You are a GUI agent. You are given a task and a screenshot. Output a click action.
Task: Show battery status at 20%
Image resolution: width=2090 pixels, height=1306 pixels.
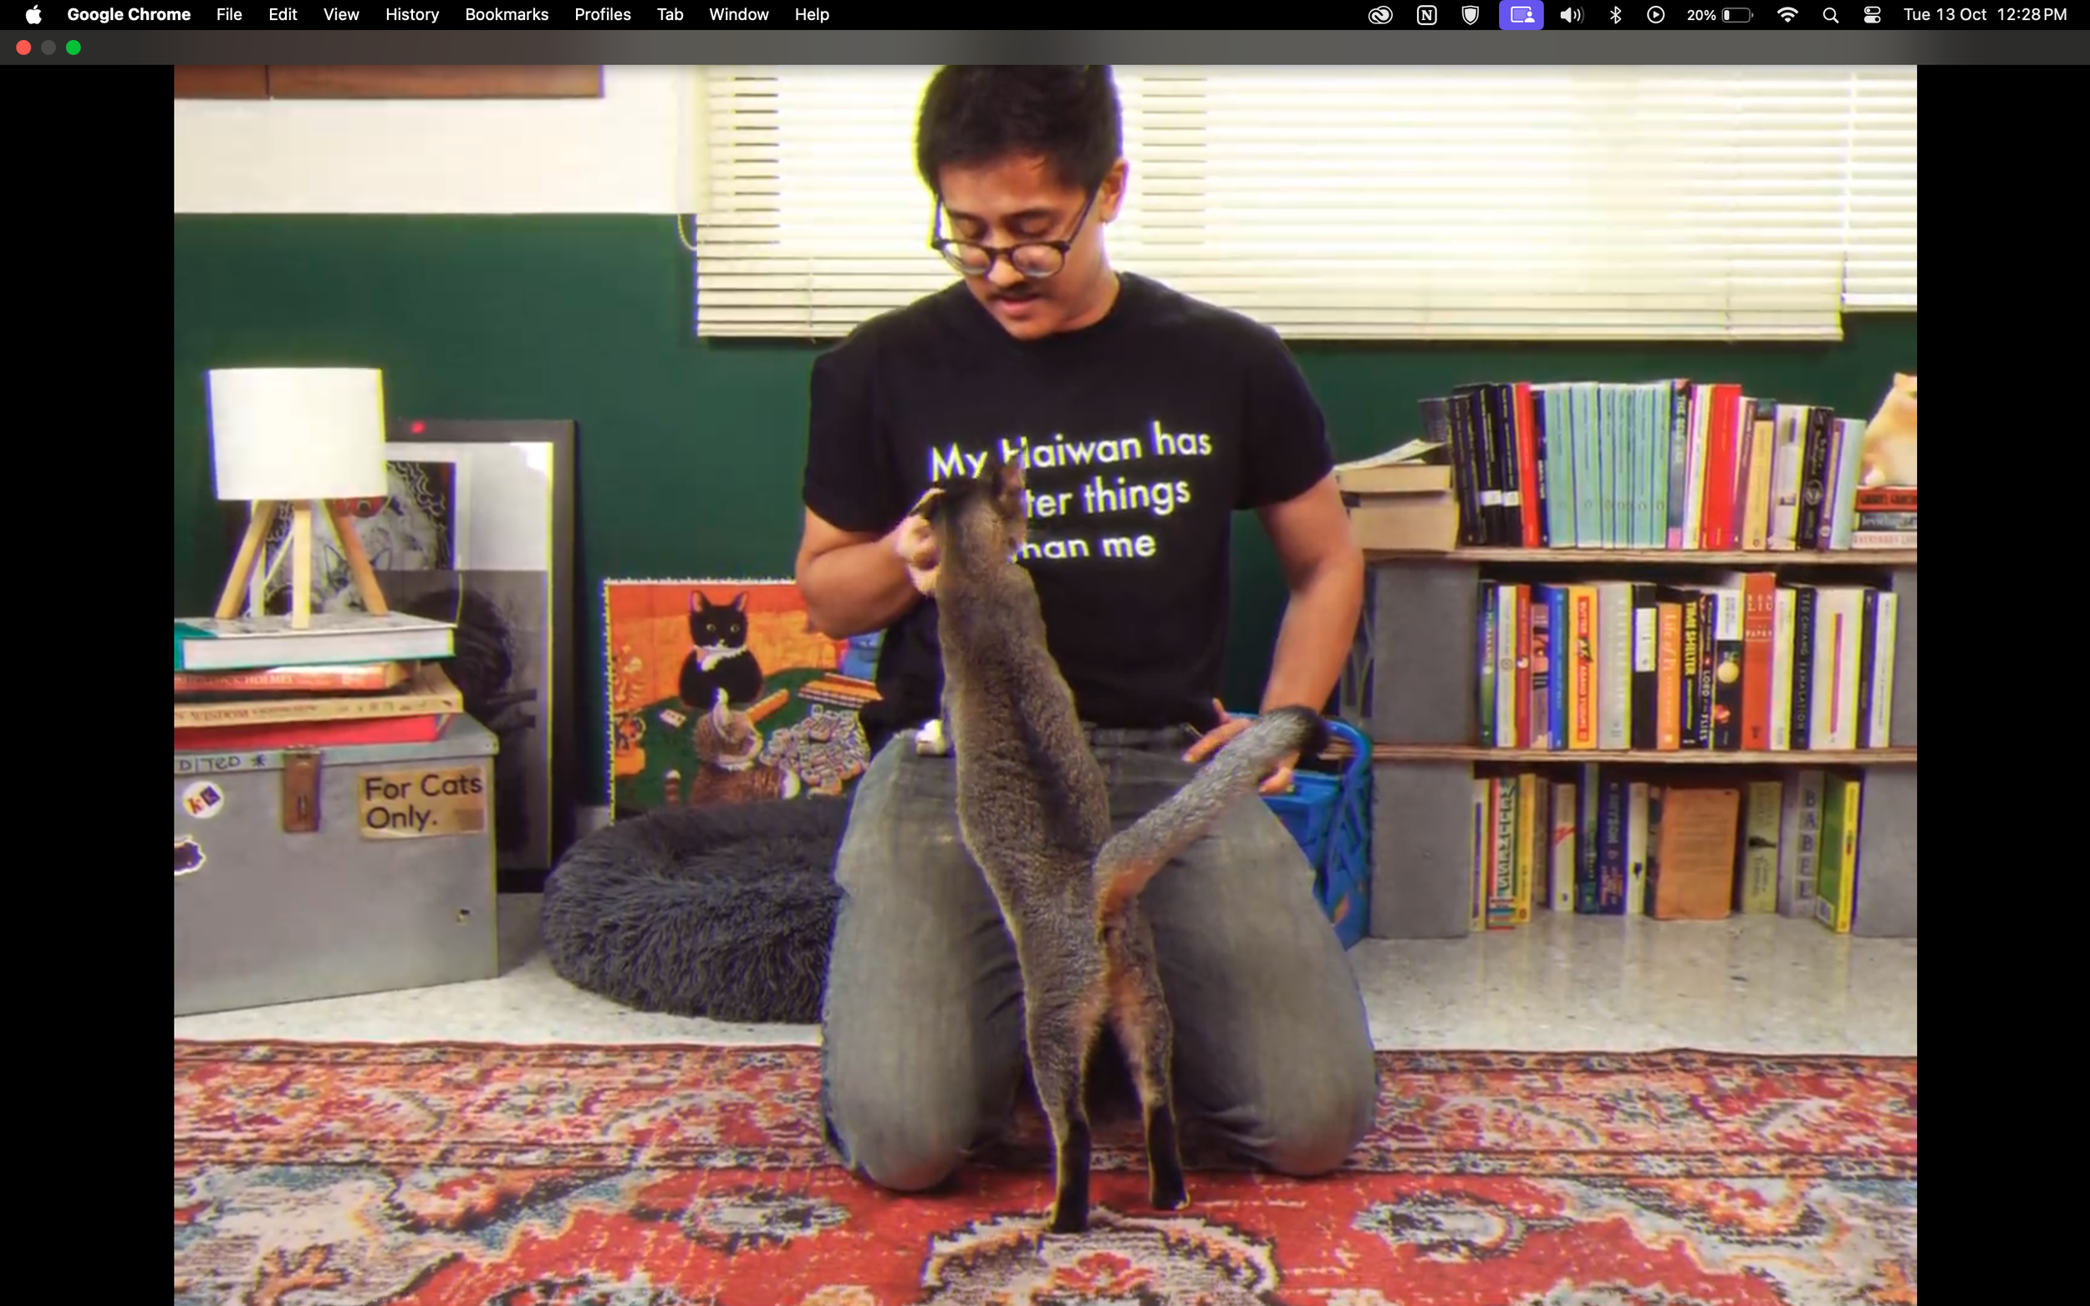[1720, 15]
